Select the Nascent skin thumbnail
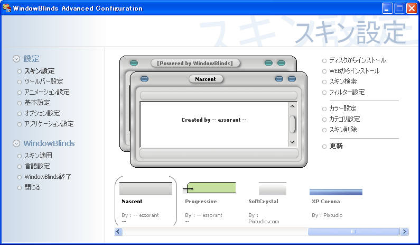 tap(146, 189)
